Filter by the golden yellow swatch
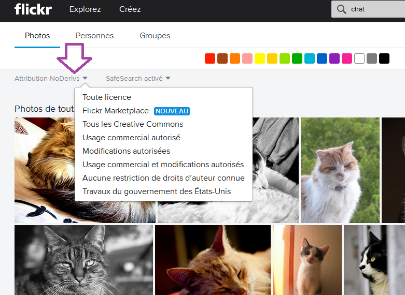The height and width of the screenshot is (295, 405). click(272, 58)
